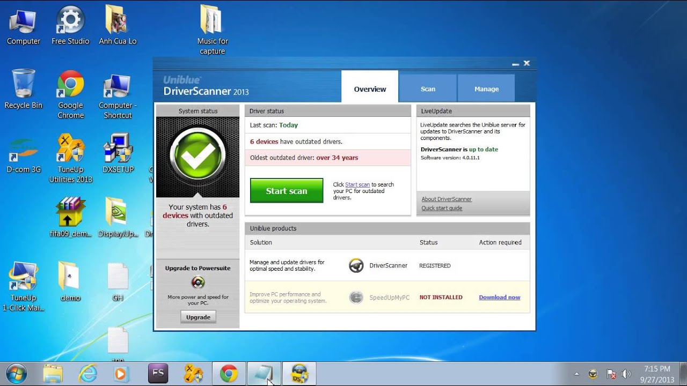Click the Action Center flag tray icon

pos(611,374)
